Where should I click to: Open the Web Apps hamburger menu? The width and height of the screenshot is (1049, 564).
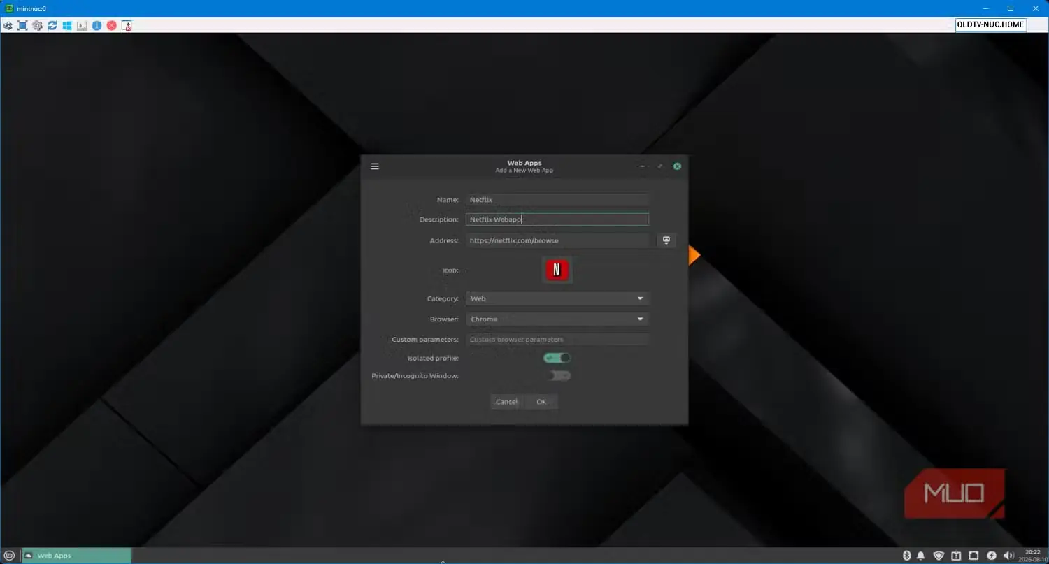(x=375, y=166)
